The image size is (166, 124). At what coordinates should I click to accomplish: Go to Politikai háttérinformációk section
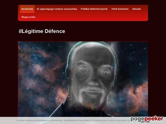pyautogui.click(x=94, y=9)
